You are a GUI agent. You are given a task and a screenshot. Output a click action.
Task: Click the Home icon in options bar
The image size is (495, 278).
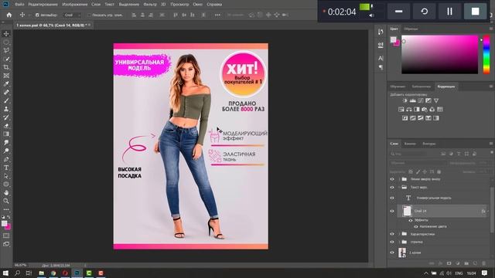click(x=9, y=15)
